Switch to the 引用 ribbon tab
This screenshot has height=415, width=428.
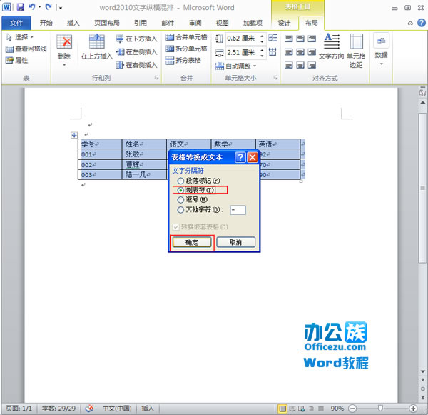coord(141,23)
